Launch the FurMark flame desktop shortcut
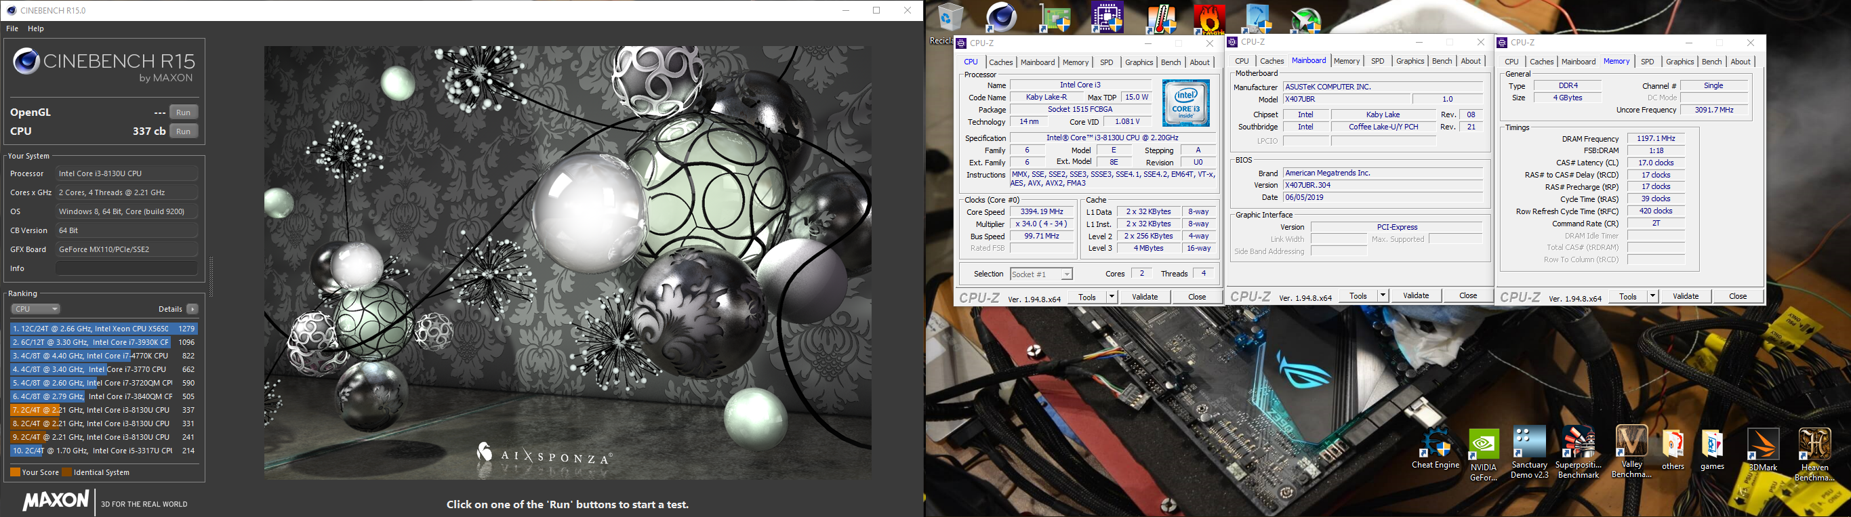The height and width of the screenshot is (517, 1851). (x=1210, y=19)
